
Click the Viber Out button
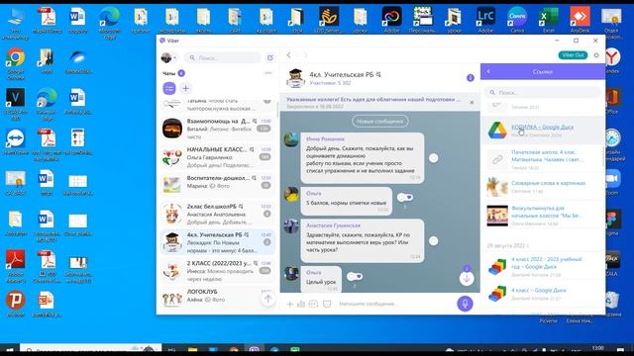pyautogui.click(x=573, y=55)
